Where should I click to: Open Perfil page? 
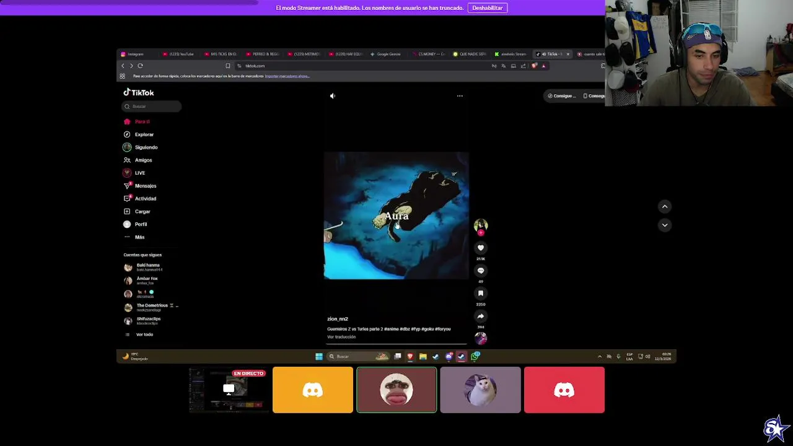136,224
